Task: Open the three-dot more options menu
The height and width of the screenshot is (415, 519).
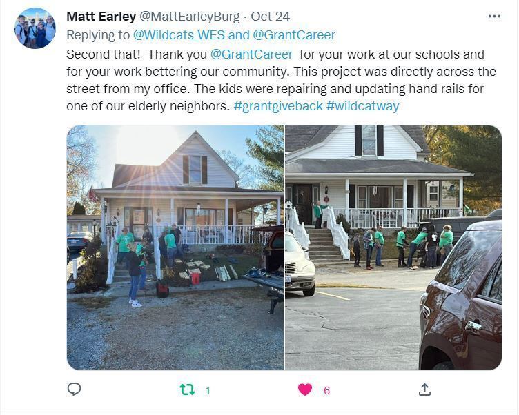Action: click(x=494, y=17)
